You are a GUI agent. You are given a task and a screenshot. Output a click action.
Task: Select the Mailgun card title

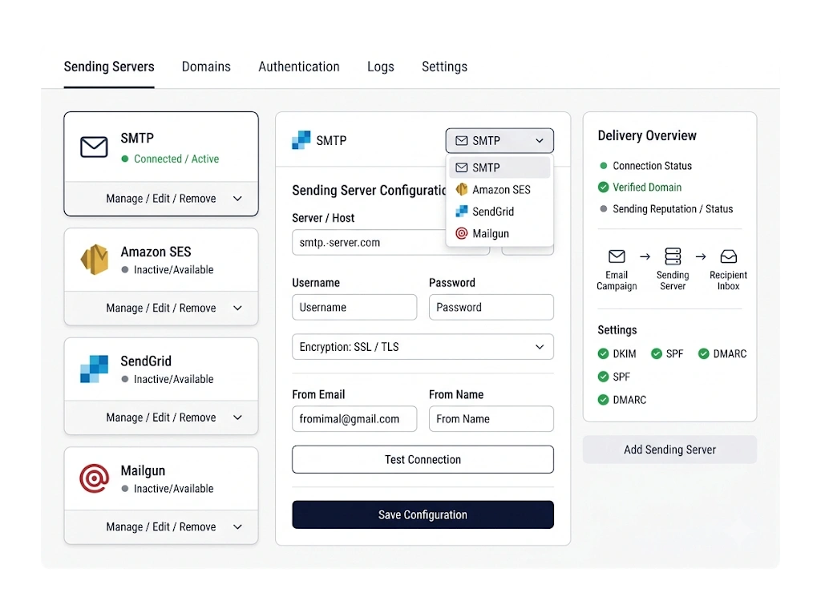(143, 470)
